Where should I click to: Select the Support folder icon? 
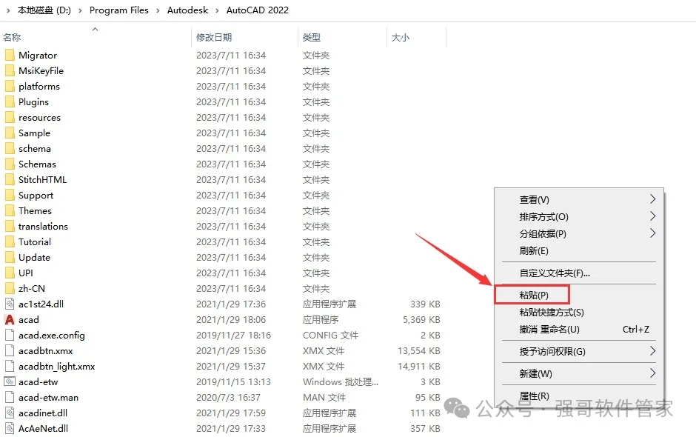pyautogui.click(x=10, y=195)
